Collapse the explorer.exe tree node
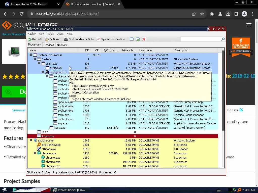Image resolution: width=258 pixels, height=193 pixels. [x=31, y=140]
